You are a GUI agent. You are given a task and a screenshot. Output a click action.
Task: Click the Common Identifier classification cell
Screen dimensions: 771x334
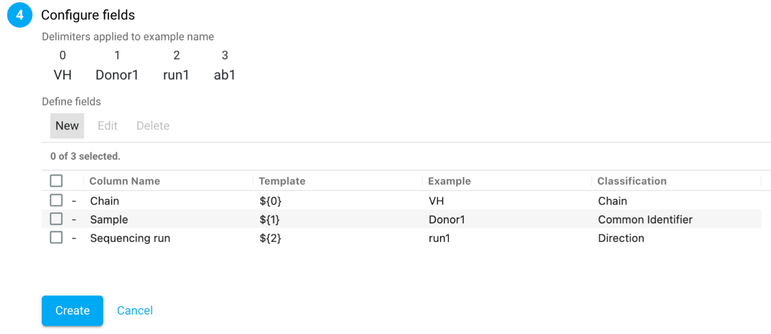tap(645, 220)
